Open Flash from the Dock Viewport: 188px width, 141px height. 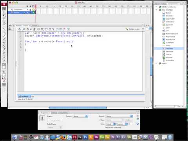click(x=74, y=137)
